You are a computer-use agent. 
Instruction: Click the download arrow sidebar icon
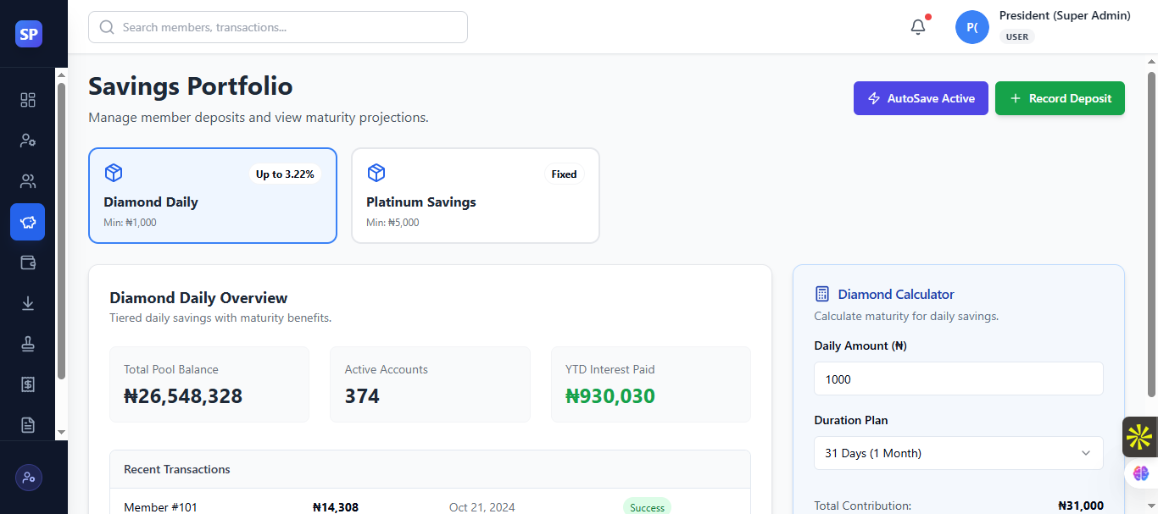[28, 303]
